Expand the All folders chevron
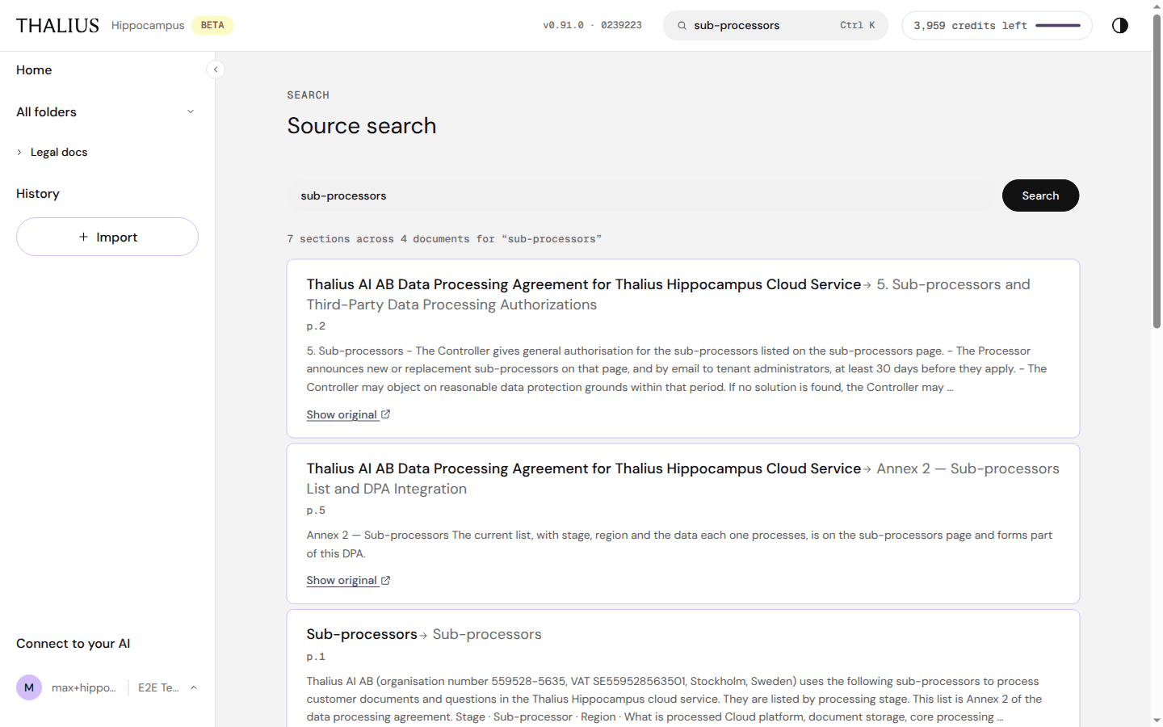The height and width of the screenshot is (727, 1163). tap(191, 111)
